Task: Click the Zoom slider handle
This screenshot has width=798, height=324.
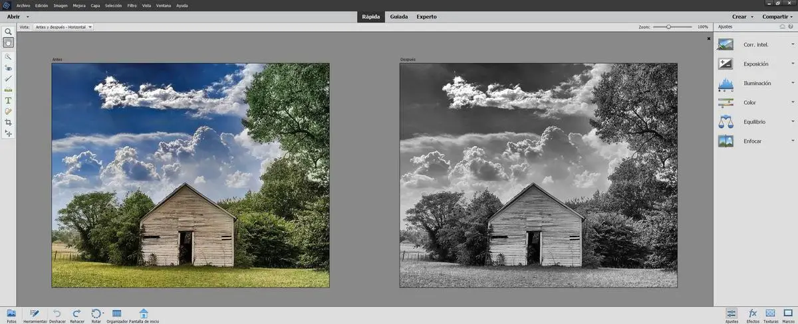Action: pos(668,27)
